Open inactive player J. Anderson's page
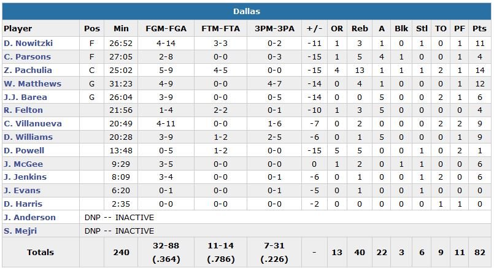494x268 pixels. pos(29,218)
